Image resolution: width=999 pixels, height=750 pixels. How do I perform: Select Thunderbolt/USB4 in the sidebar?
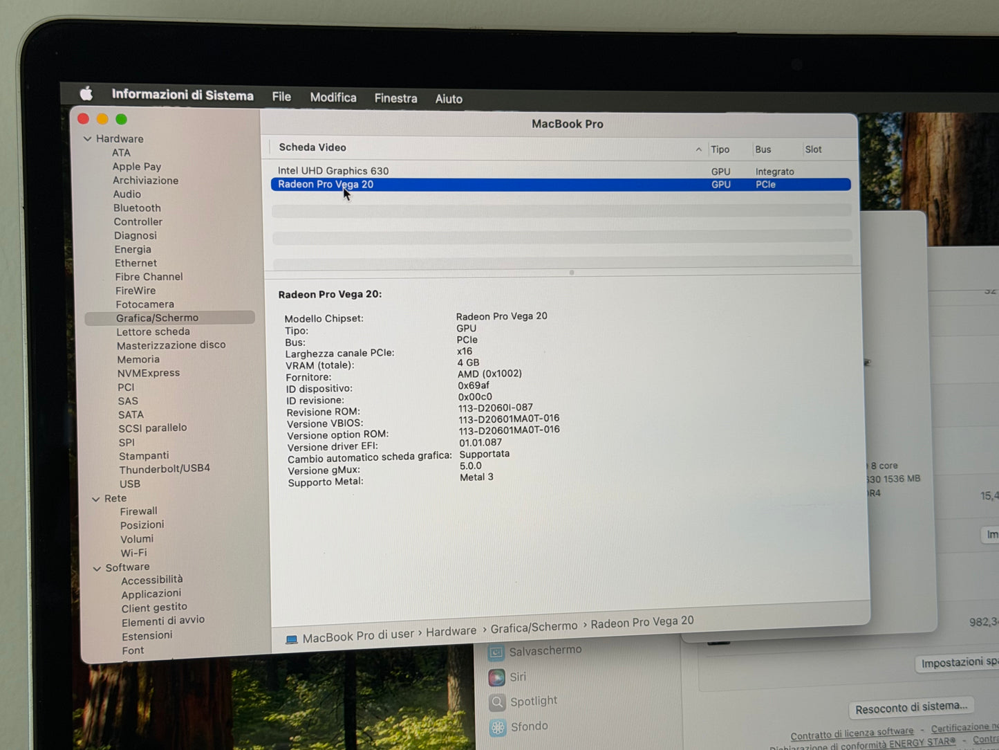165,469
